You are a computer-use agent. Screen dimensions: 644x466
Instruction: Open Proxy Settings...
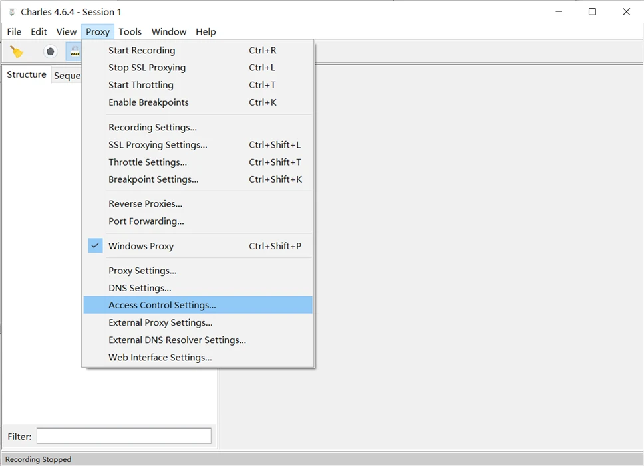click(x=198, y=271)
